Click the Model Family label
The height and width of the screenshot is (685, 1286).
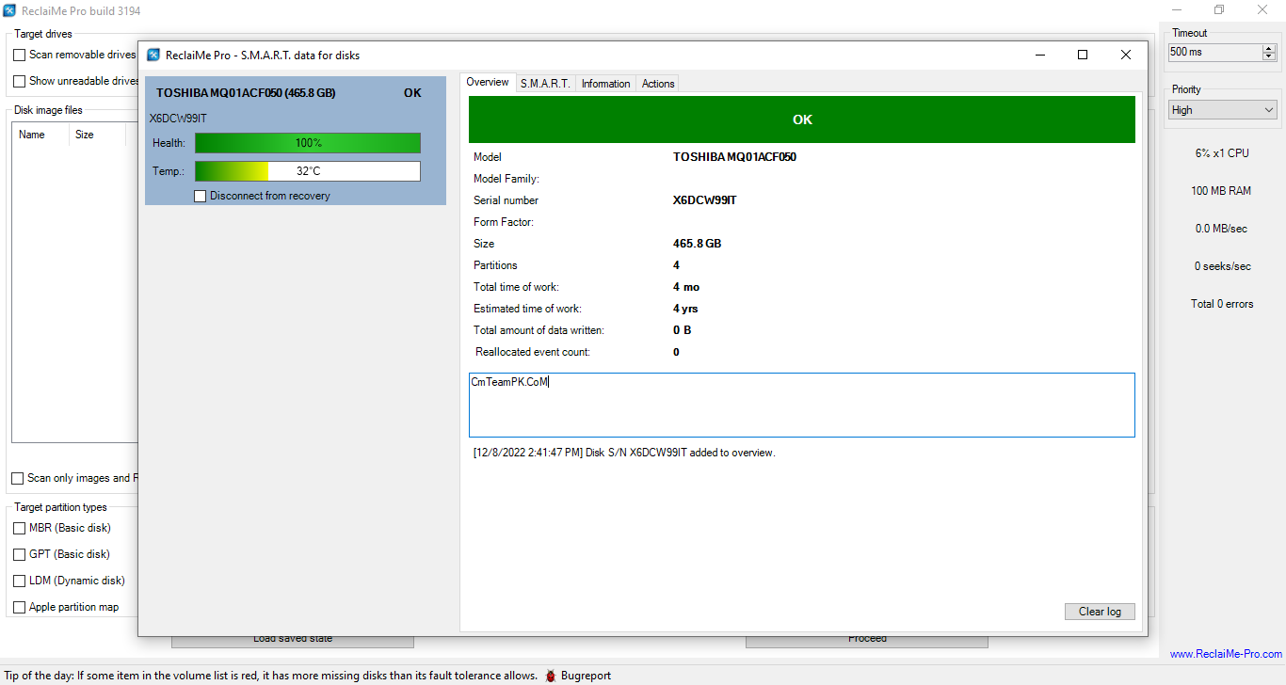(x=506, y=179)
